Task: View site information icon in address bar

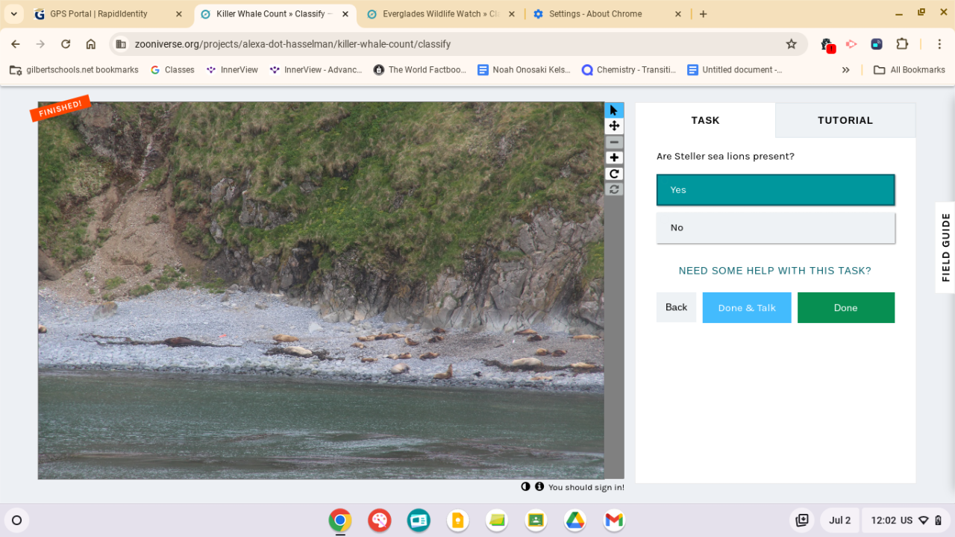Action: coord(121,44)
